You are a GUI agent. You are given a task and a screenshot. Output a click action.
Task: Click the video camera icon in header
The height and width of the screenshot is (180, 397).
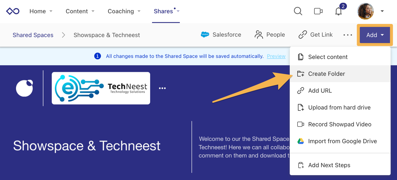318,11
